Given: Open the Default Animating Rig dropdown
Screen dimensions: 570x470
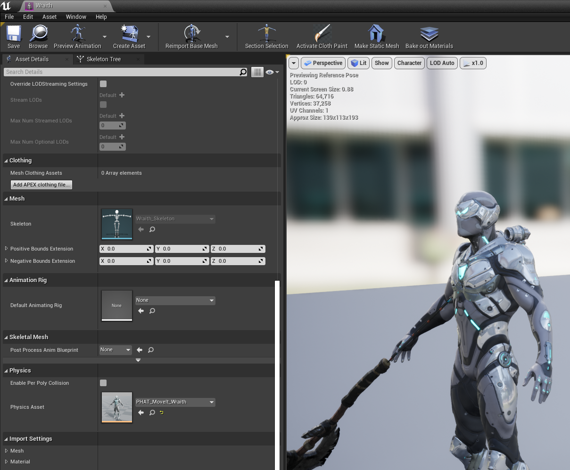Looking at the screenshot, I should pos(175,300).
